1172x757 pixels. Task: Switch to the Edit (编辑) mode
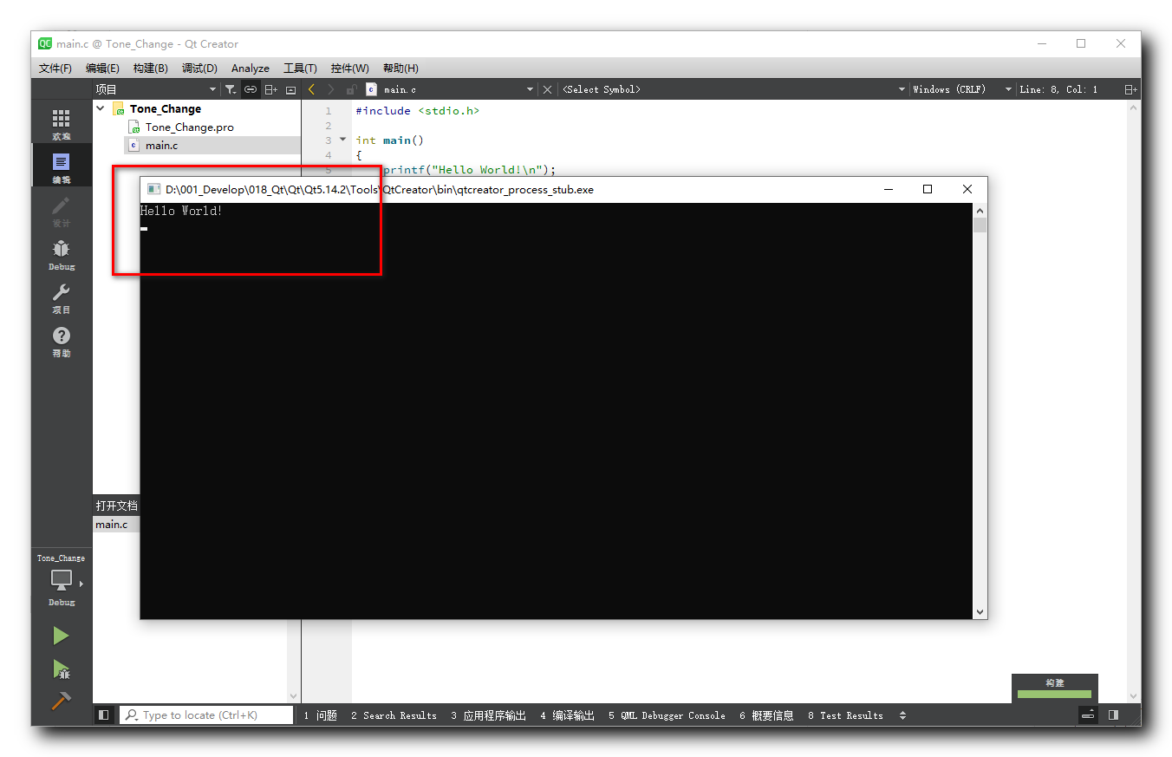point(61,167)
